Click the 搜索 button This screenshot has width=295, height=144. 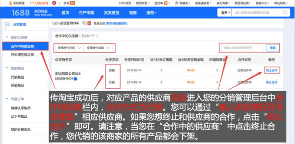coord(273,48)
